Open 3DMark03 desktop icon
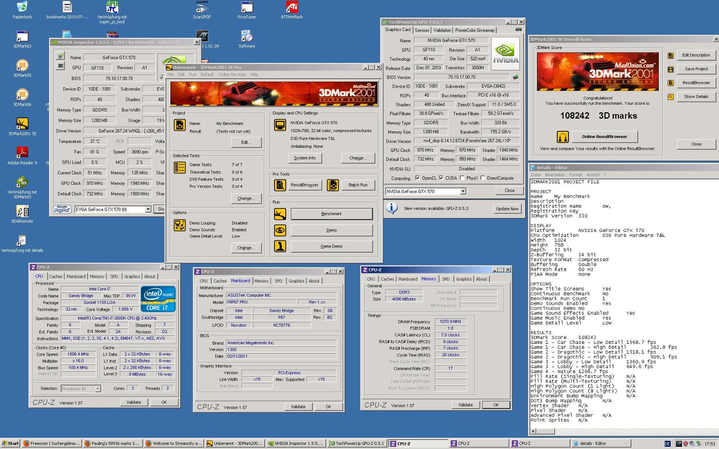Image resolution: width=719 pixels, height=449 pixels. [22, 36]
